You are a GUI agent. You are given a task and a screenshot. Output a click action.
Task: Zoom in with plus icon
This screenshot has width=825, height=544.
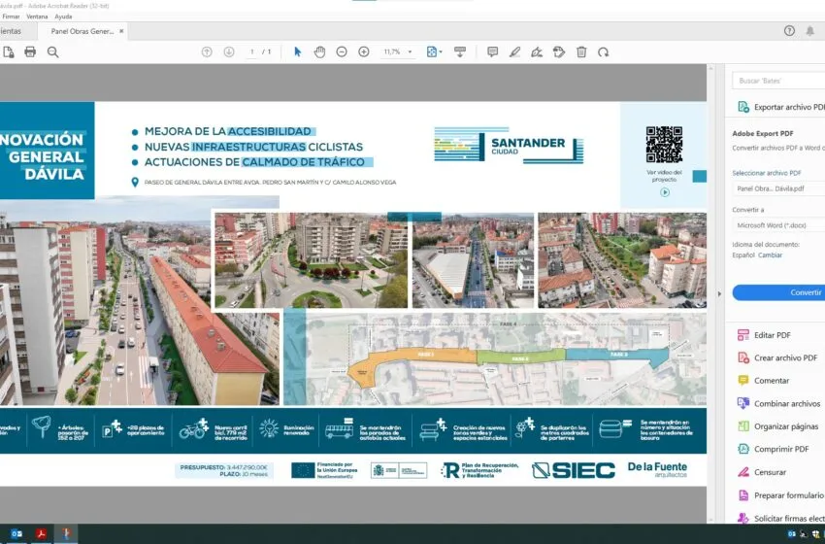pos(364,51)
